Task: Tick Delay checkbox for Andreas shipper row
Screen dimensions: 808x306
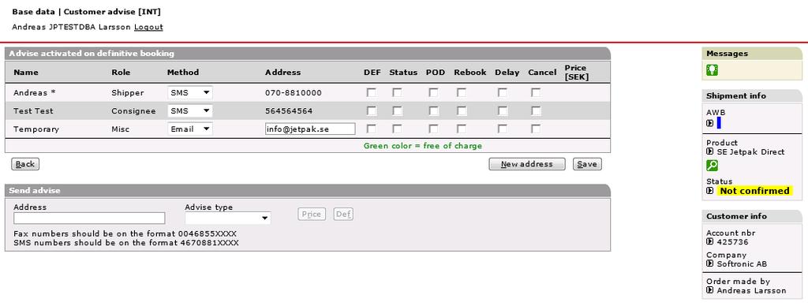Action: (503, 93)
